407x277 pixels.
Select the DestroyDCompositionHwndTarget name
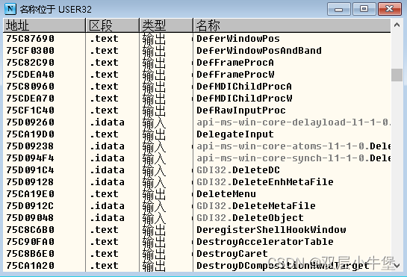click(x=283, y=266)
